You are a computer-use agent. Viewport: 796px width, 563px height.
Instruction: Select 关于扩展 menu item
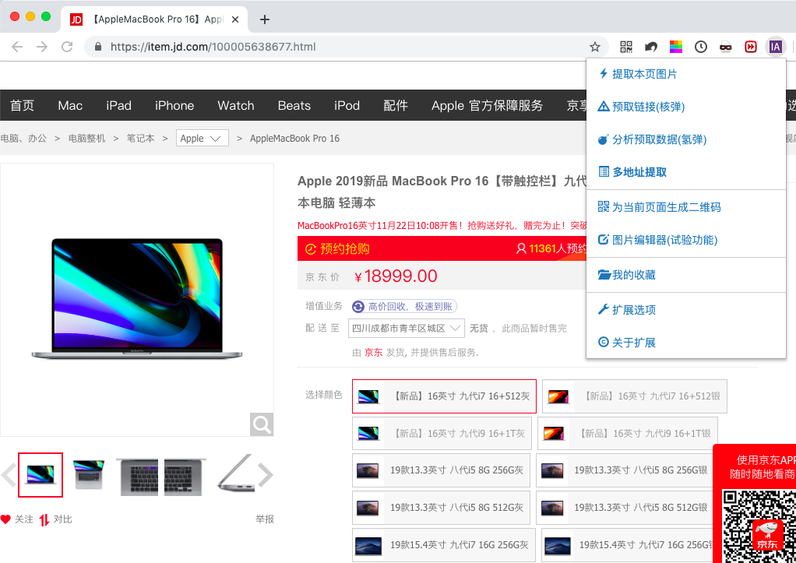[686, 343]
